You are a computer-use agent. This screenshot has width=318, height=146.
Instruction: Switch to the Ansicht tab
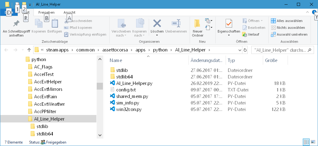(69, 12)
